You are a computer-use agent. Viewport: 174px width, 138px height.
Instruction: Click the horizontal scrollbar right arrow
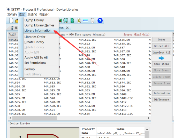point(149,118)
